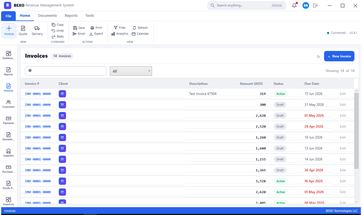Image resolution: width=362 pixels, height=215 pixels.
Task: Open Inventory in the sidebar
Action: (x=8, y=201)
